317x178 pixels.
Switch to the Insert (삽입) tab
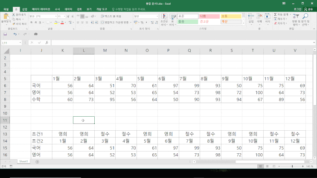[x=25, y=9]
